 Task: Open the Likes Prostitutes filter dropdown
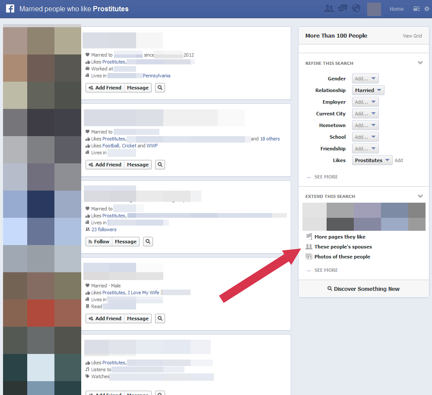372,160
